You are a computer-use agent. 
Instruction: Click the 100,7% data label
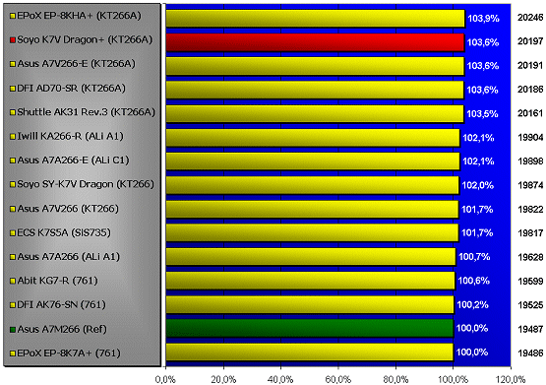(474, 257)
